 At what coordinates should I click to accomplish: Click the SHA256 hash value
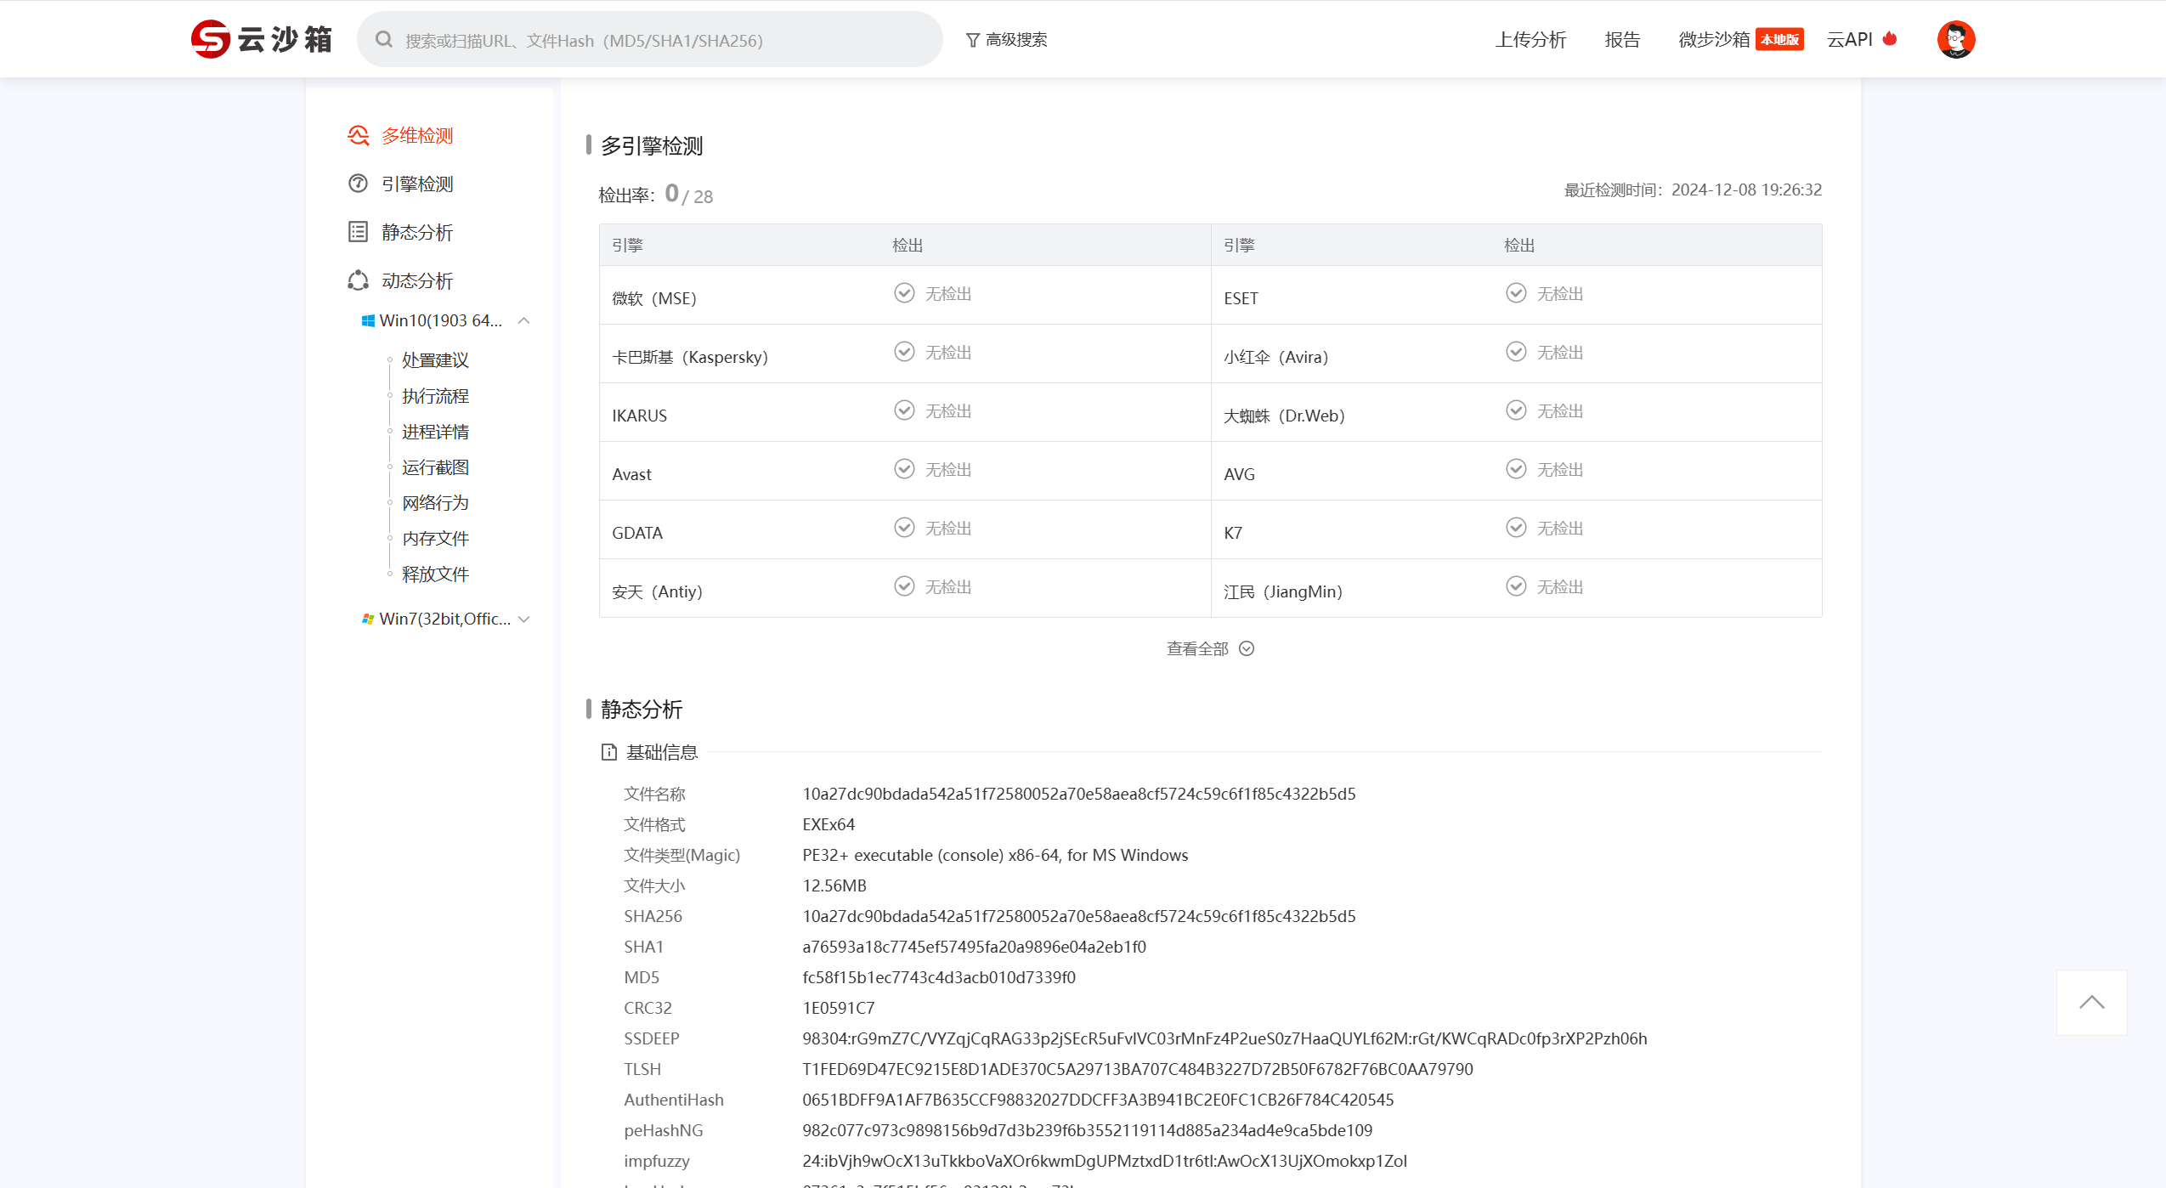(x=1078, y=917)
